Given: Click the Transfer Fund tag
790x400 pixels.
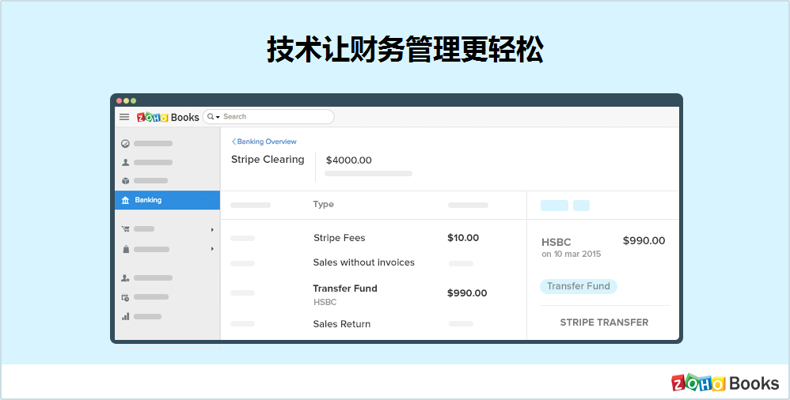Looking at the screenshot, I should pos(579,286).
